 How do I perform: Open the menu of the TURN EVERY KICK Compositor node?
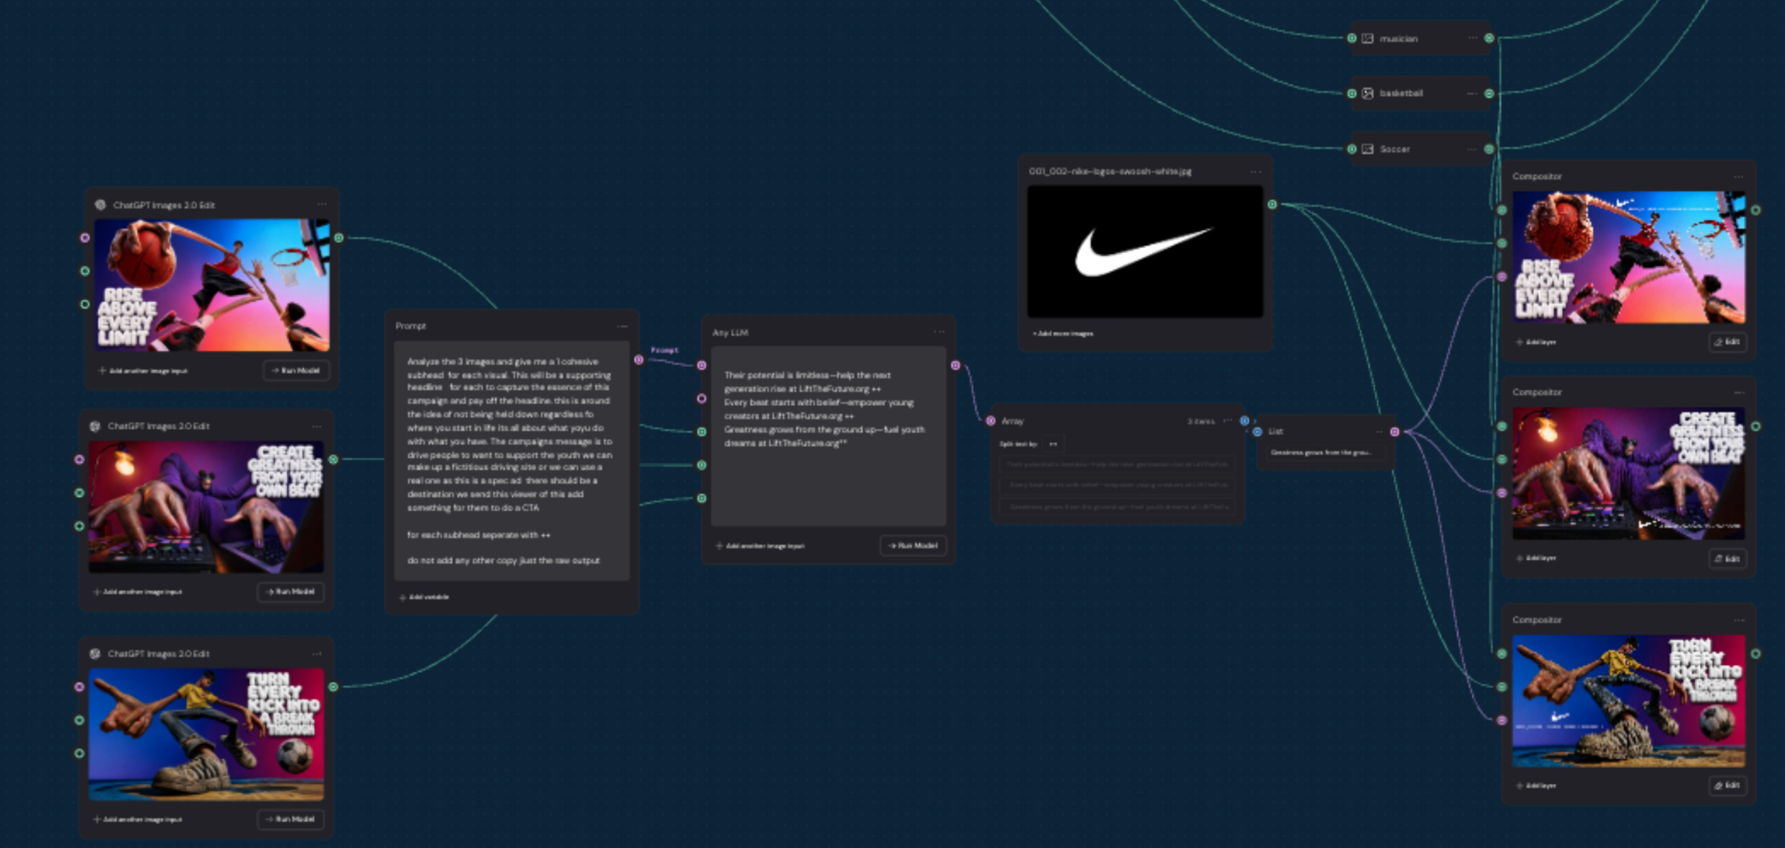pos(1739,620)
